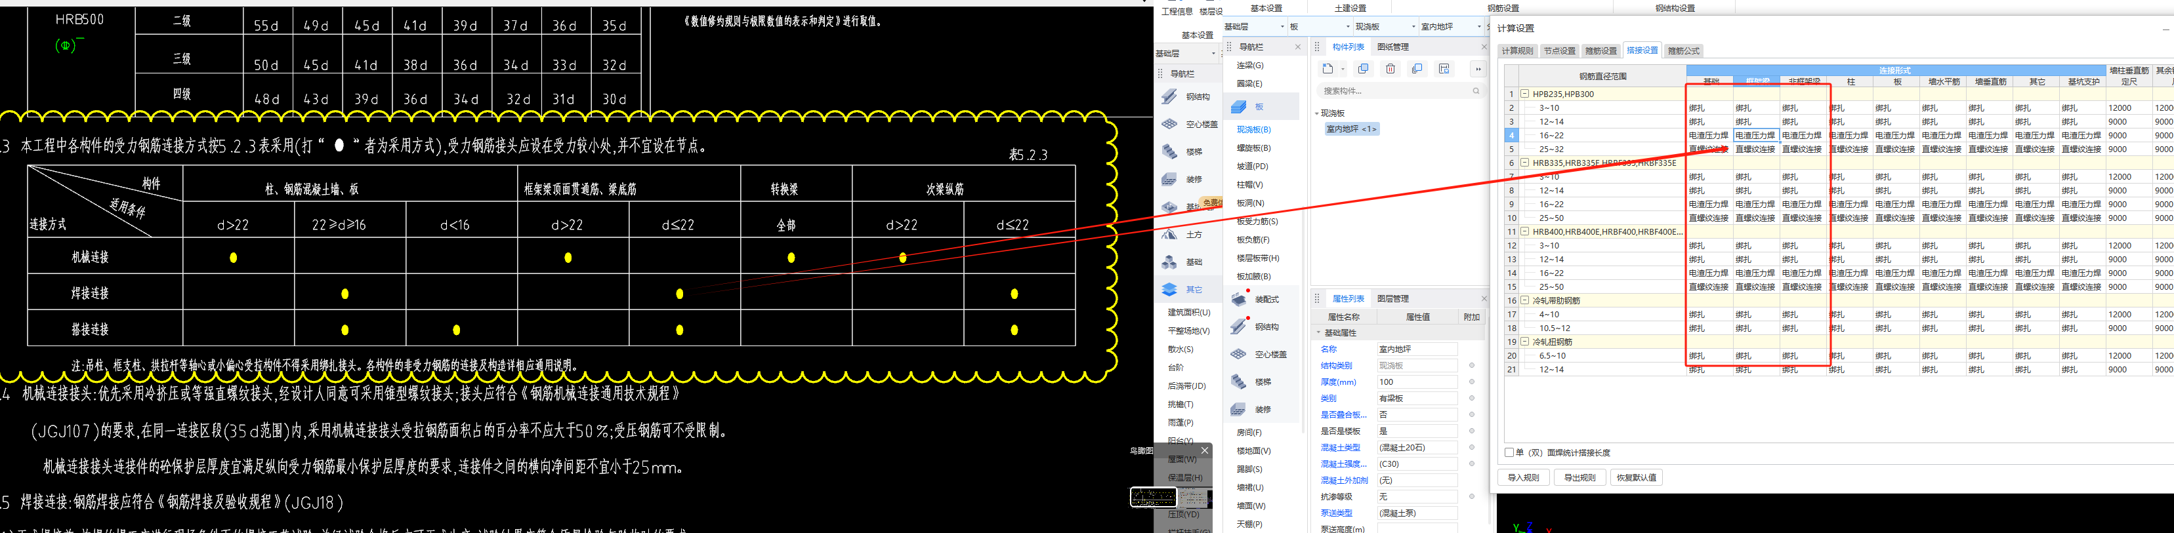The image size is (2174, 533).
Task: Collapse the HRB335 row group
Action: (x=1525, y=163)
